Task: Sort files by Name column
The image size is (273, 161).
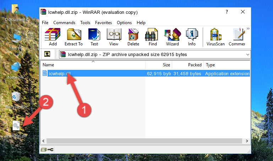Action: click(93, 65)
